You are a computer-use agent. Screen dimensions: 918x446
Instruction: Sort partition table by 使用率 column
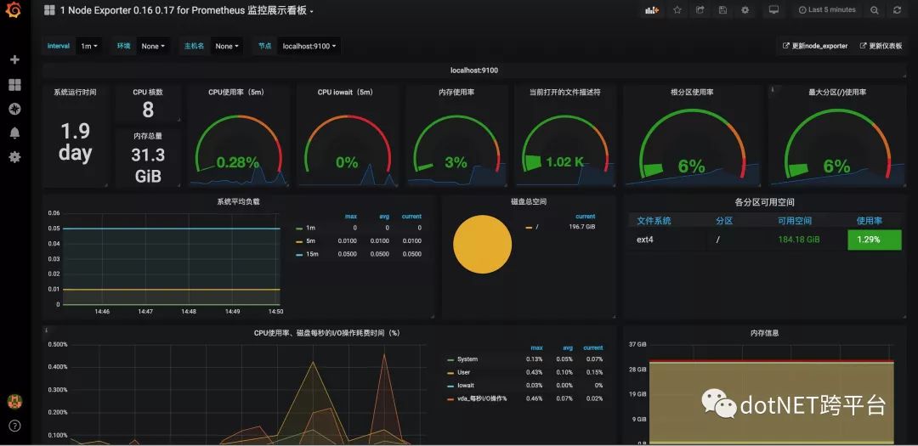tap(870, 221)
